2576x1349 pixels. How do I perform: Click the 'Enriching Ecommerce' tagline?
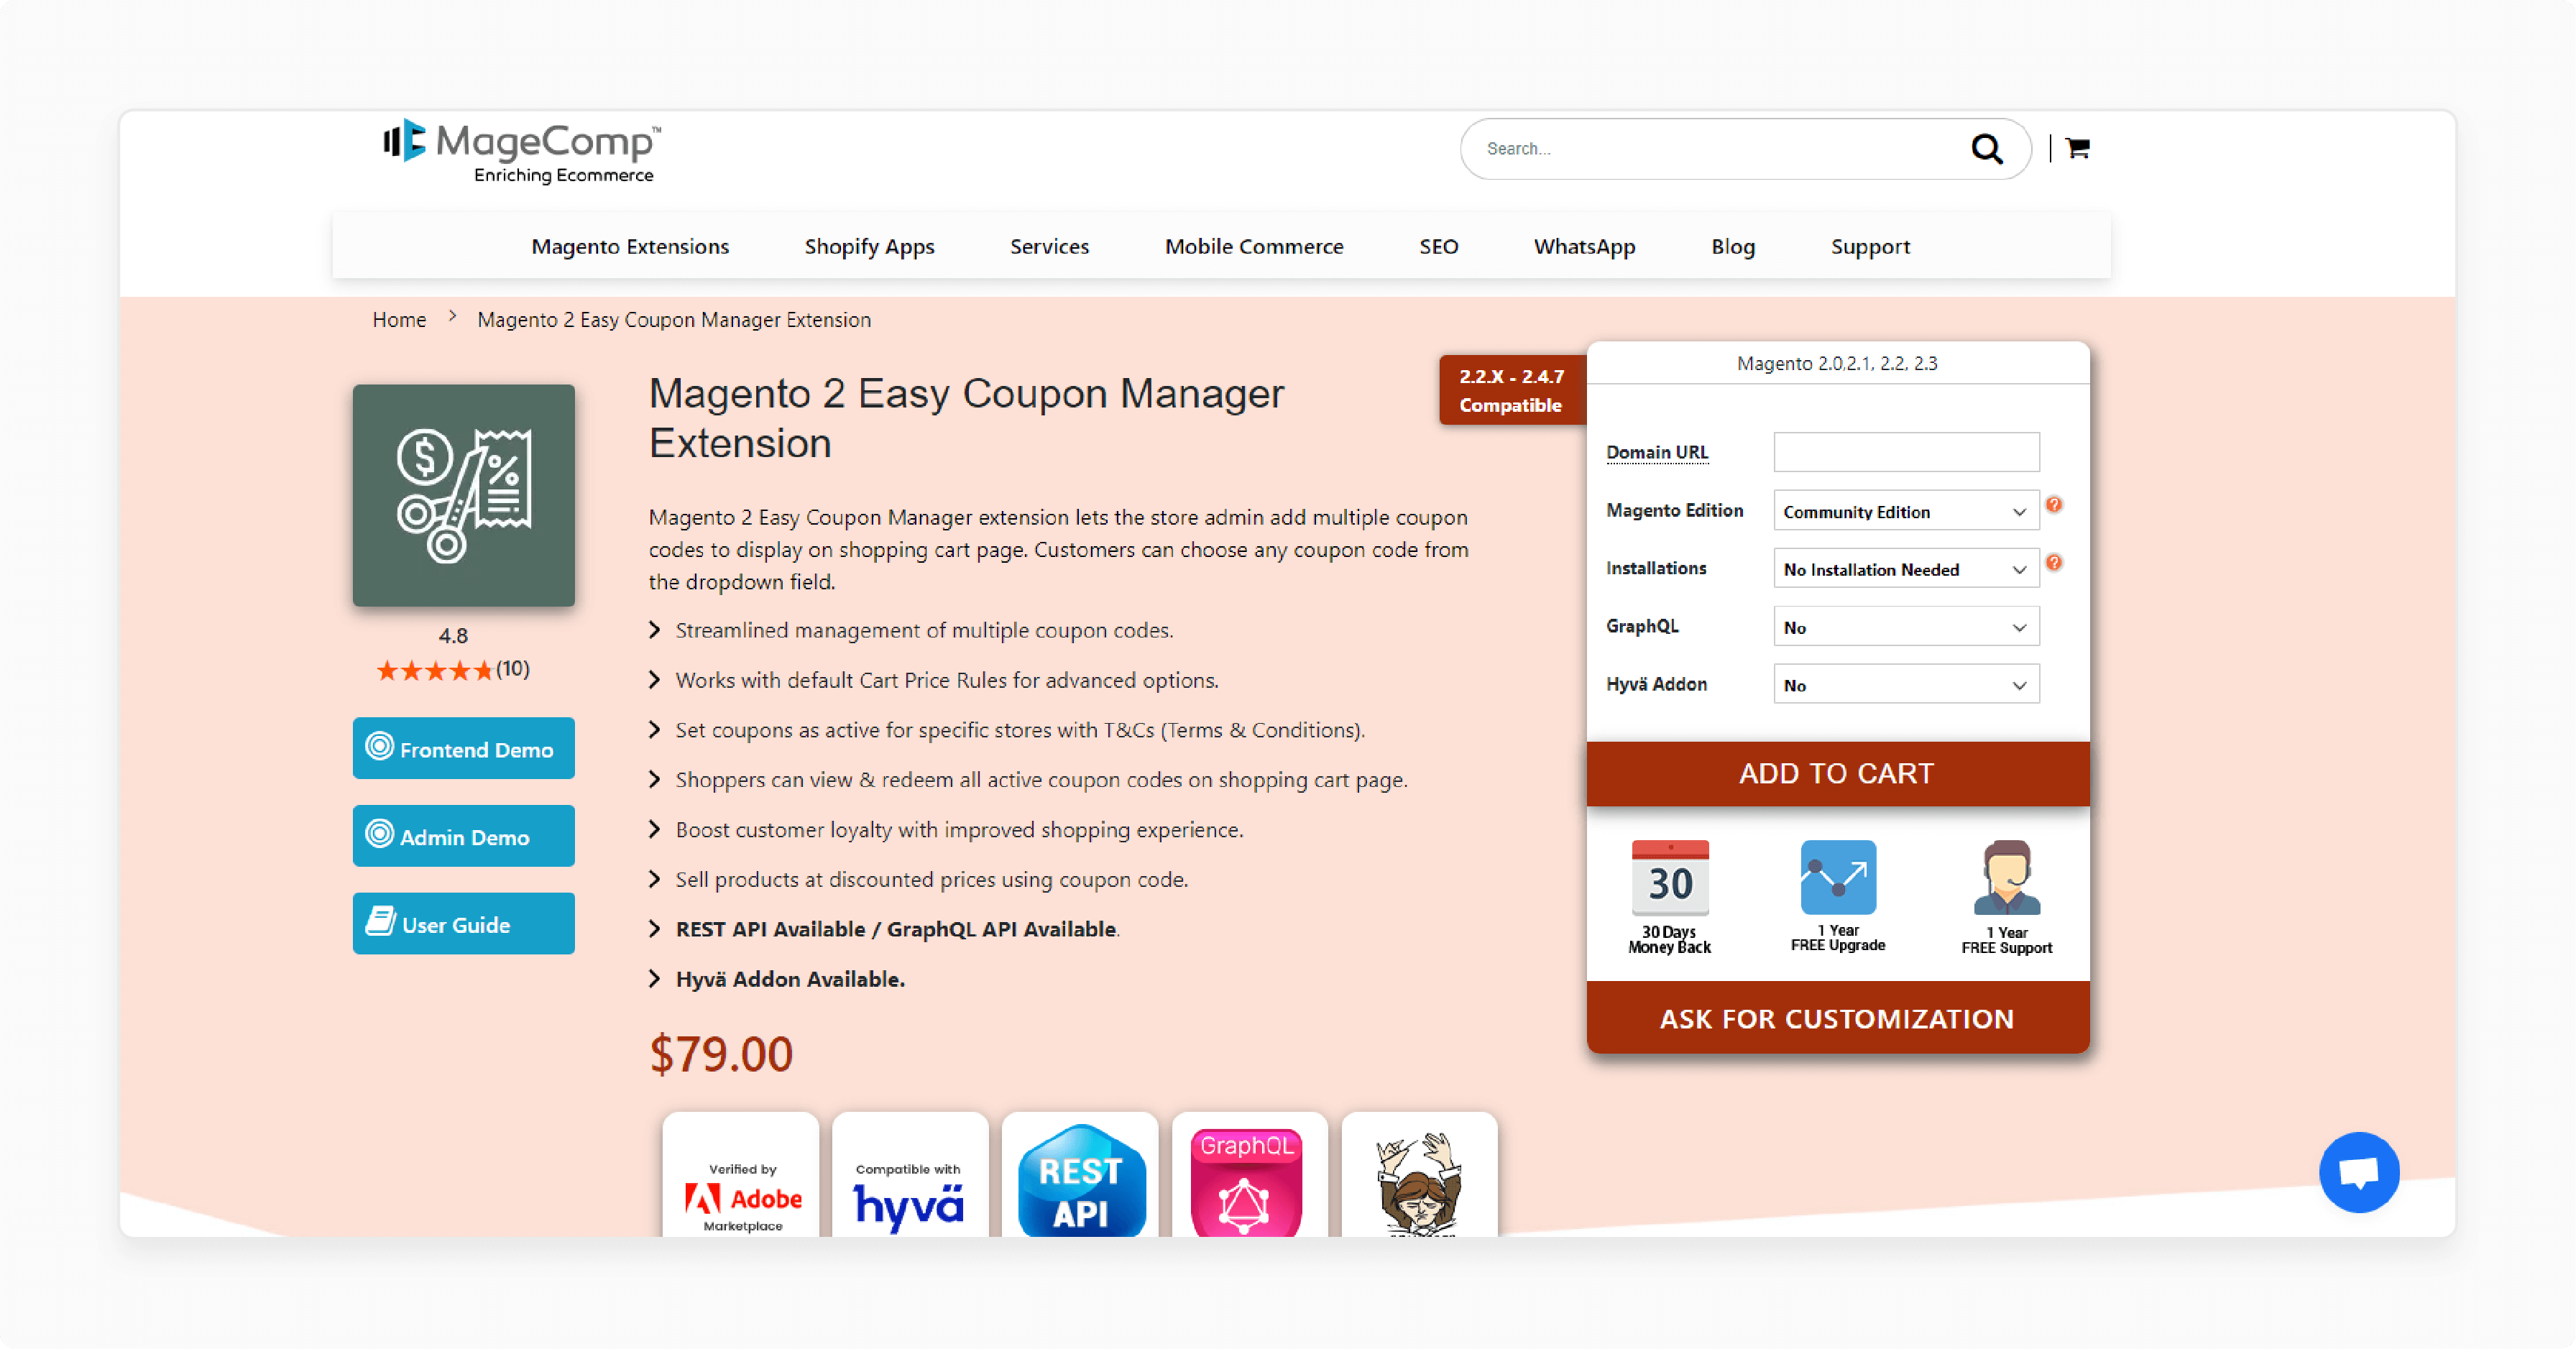(x=563, y=176)
